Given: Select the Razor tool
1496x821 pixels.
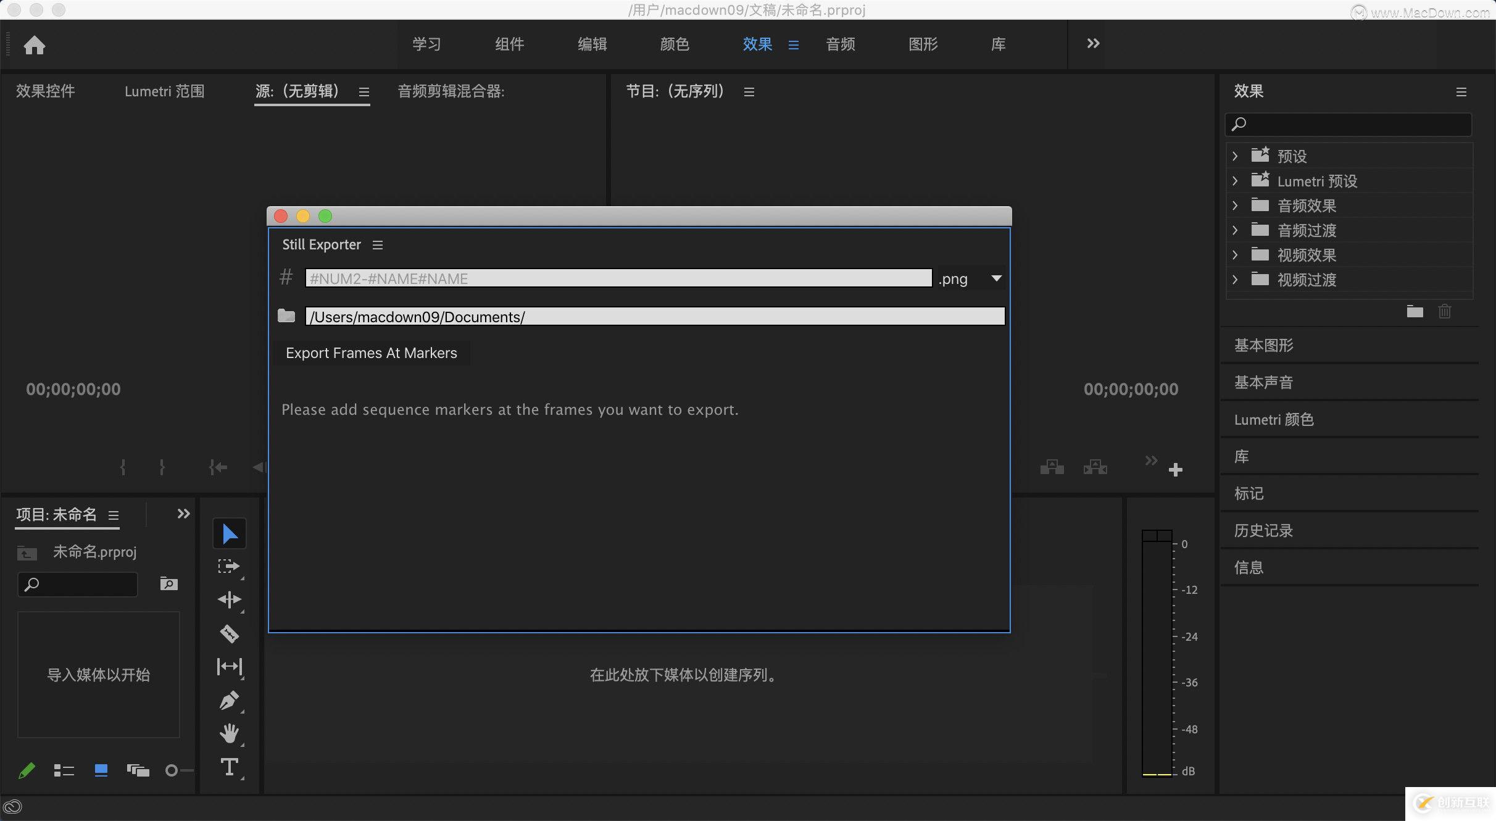Looking at the screenshot, I should click(230, 633).
